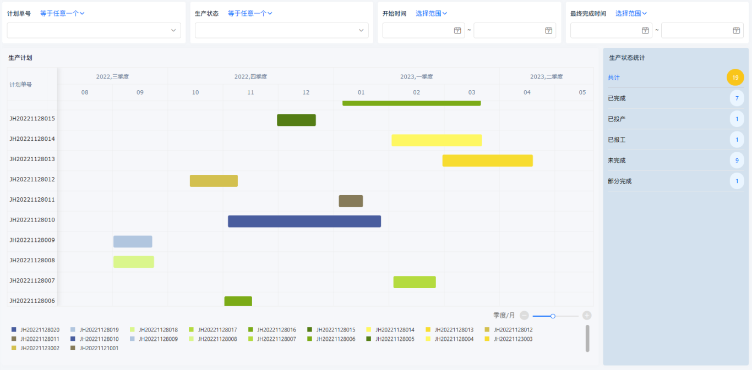752x370 pixels.
Task: Click the Gantt bar for JH20221128011
Action: tap(351, 201)
